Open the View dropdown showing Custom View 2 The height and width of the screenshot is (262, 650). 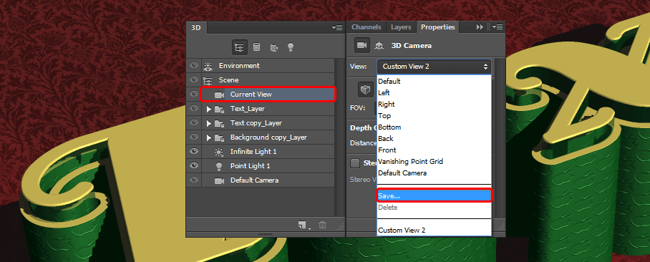pyautogui.click(x=434, y=67)
